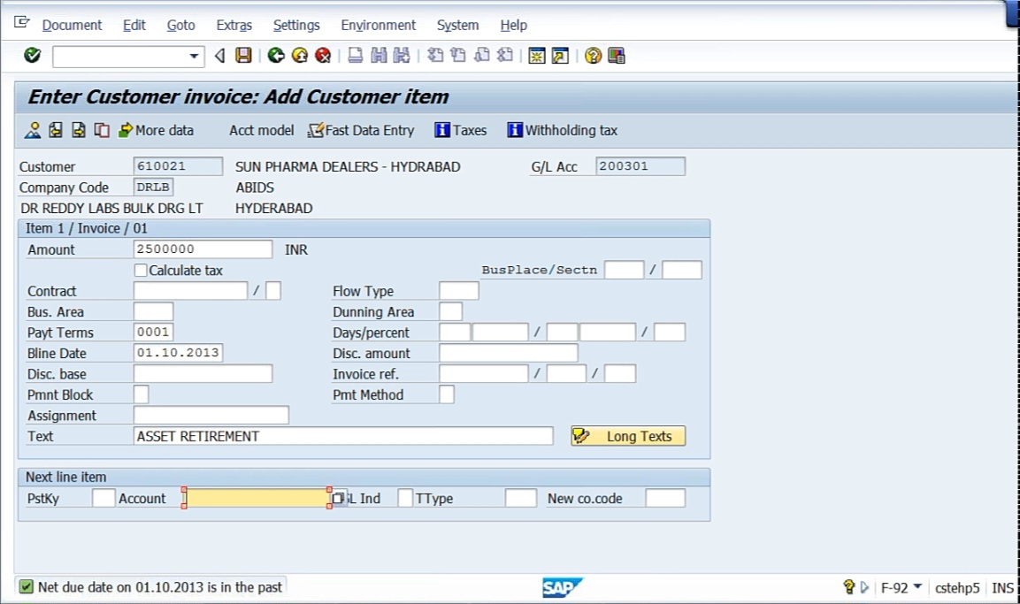Open the Document menu
Image resolution: width=1020 pixels, height=604 pixels.
pos(73,26)
